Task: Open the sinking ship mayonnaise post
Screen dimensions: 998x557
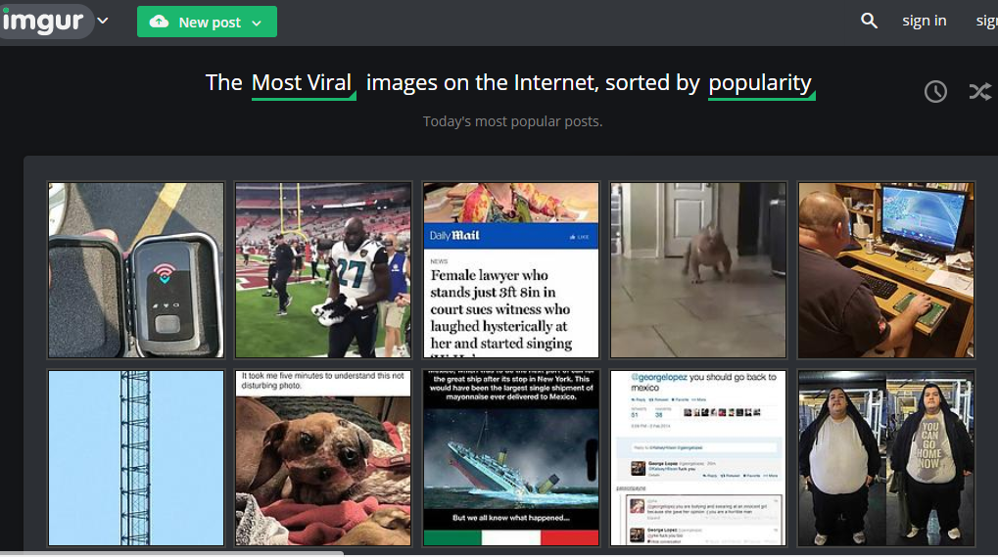Action: (x=511, y=458)
